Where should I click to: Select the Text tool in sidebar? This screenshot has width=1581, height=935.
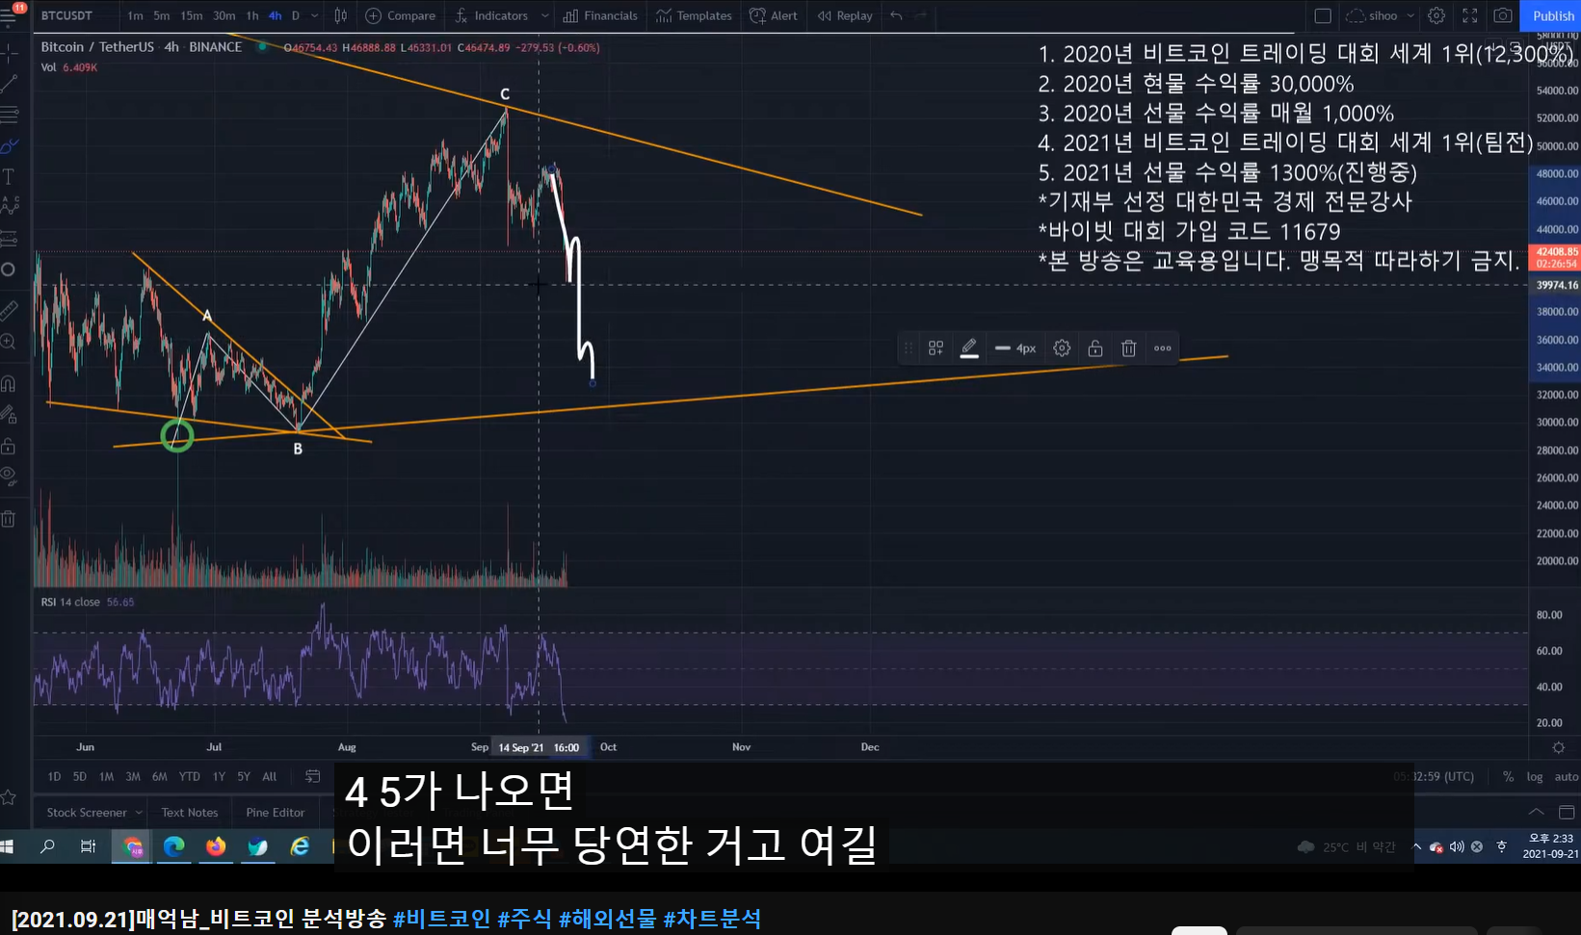point(9,176)
